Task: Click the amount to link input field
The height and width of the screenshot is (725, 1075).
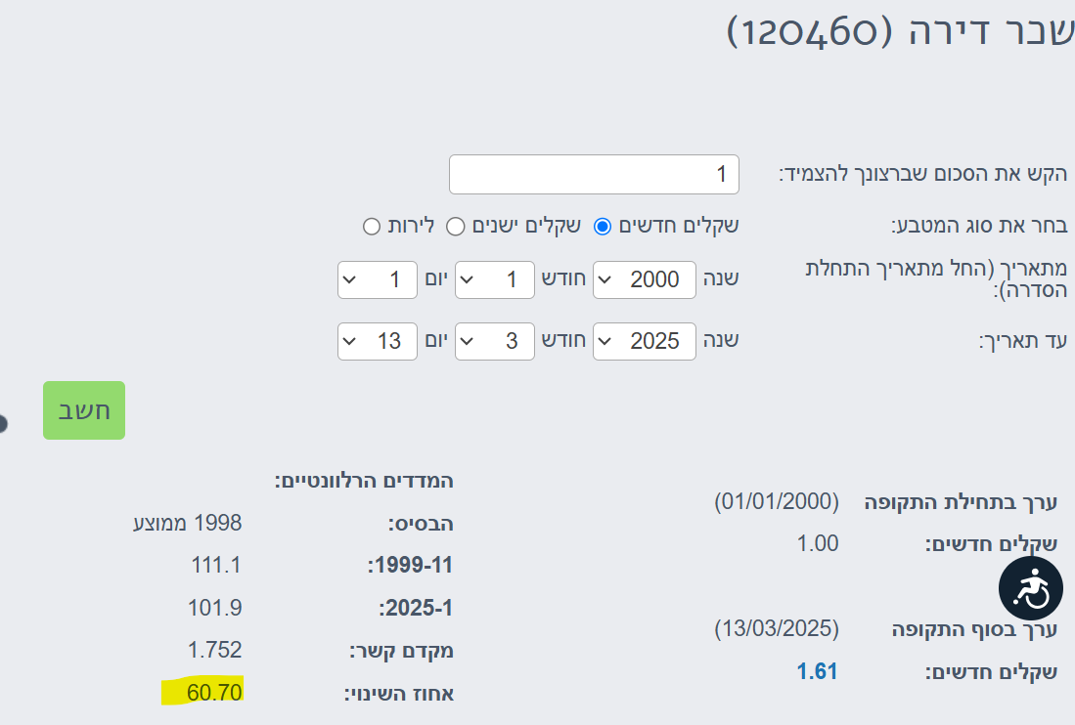Action: click(594, 175)
